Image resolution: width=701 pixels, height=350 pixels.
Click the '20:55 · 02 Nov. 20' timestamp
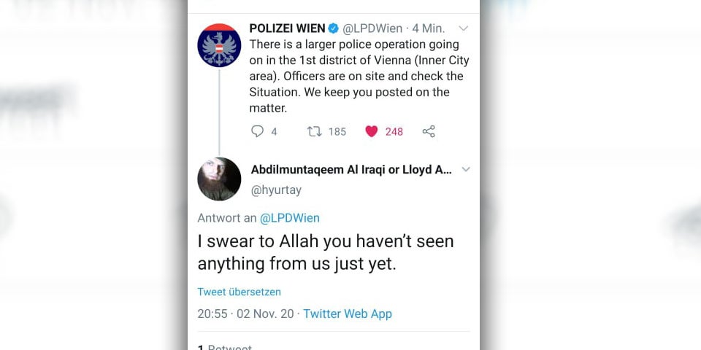tap(245, 314)
